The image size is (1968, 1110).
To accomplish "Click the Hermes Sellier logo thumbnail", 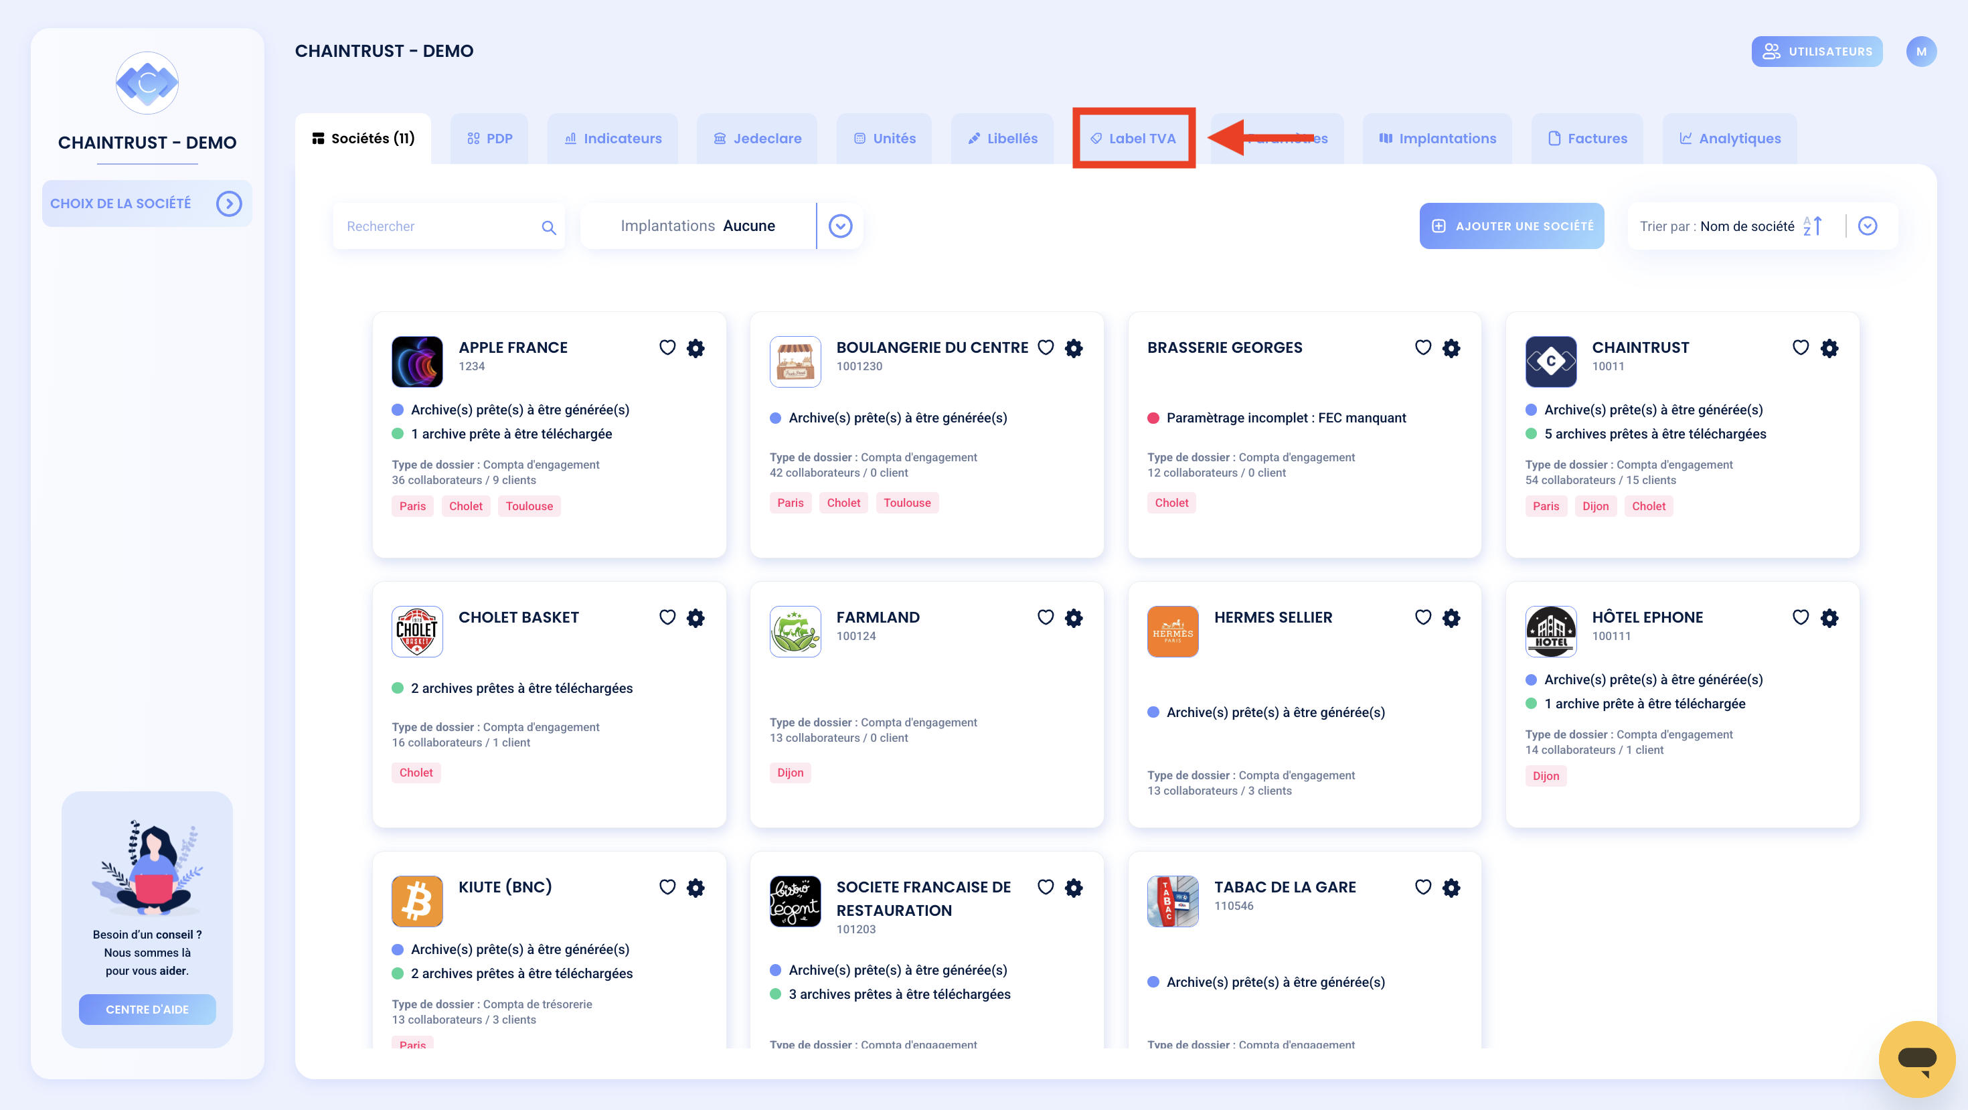I will (x=1173, y=631).
